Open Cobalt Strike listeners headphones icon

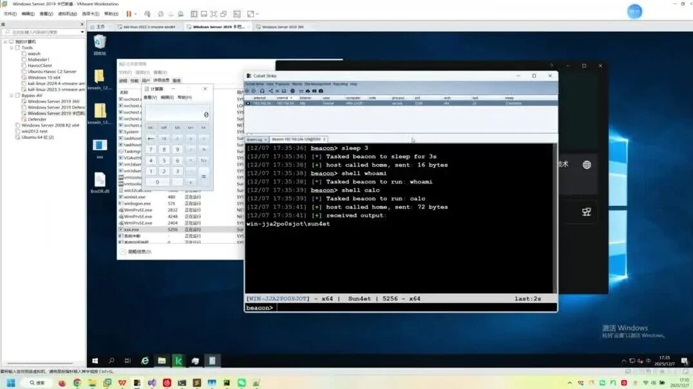[262, 91]
